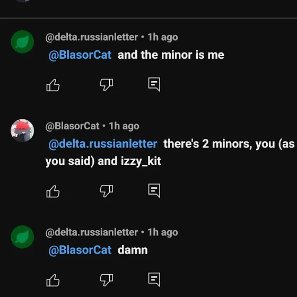Open @delta.russianletter username on first comment
The width and height of the screenshot is (297, 297).
[92, 37]
